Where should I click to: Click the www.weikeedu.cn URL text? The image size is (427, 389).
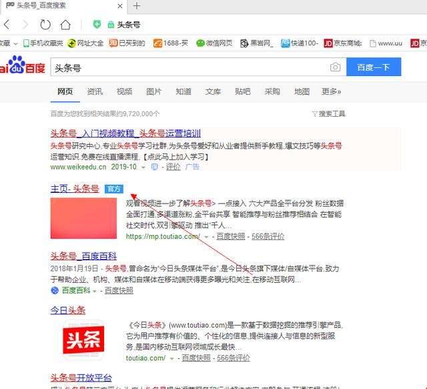[79, 167]
